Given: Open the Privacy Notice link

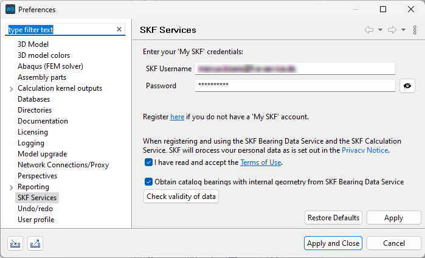Looking at the screenshot, I should (365, 150).
